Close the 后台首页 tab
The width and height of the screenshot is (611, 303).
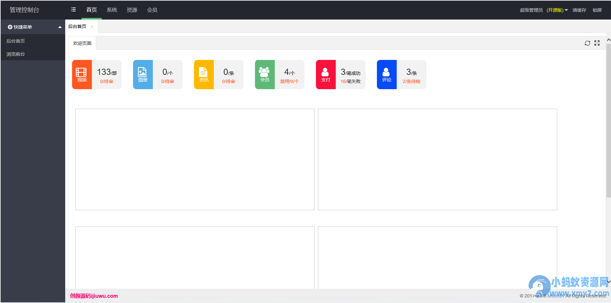(x=92, y=27)
